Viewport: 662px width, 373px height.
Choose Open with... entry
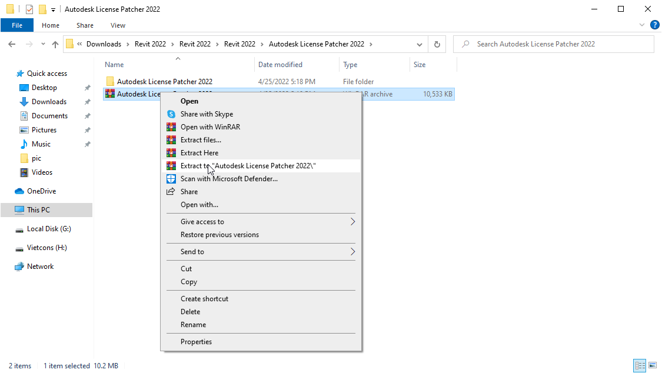[x=199, y=205]
